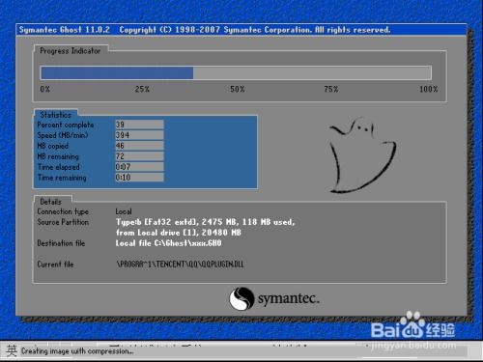
Task: Click the ghost mascot drawing
Action: coord(363,155)
